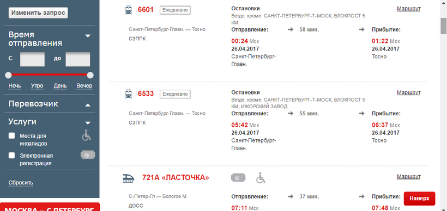Click the Наверх back-to-top button
The image size is (447, 211).
(x=419, y=198)
